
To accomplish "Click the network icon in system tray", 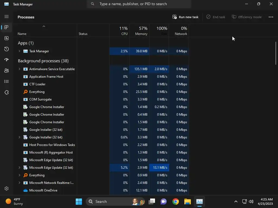I will click(245, 201).
